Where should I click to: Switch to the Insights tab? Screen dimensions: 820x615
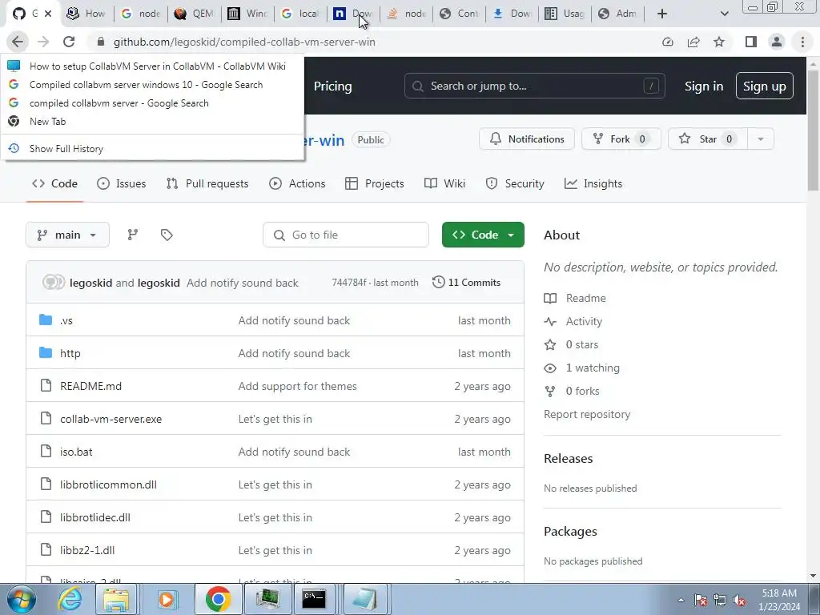(593, 183)
